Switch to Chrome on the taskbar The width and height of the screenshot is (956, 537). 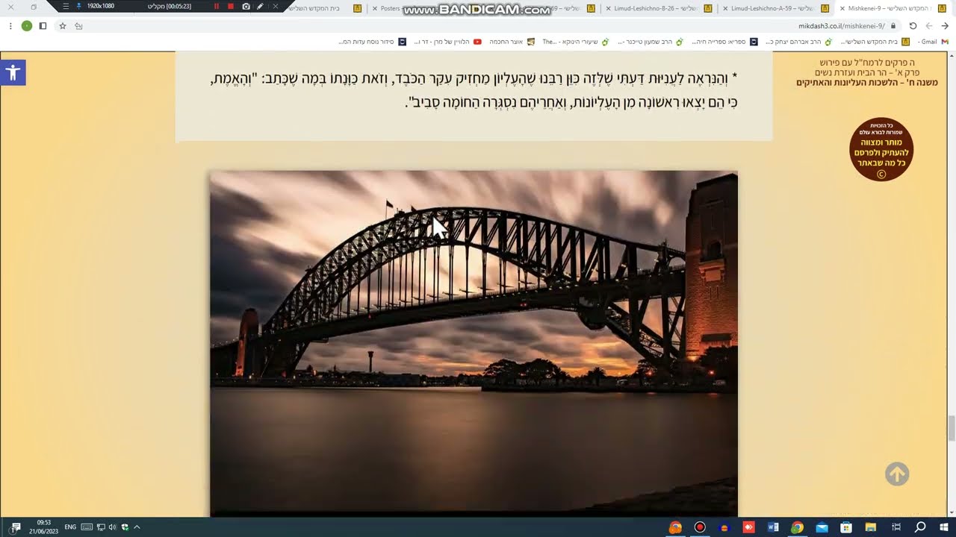click(798, 527)
